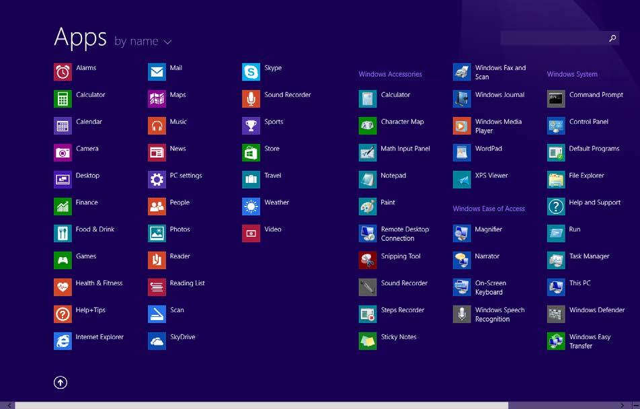640x409 pixels.
Task: Click the up-arrow button to return to Start
Action: click(61, 383)
